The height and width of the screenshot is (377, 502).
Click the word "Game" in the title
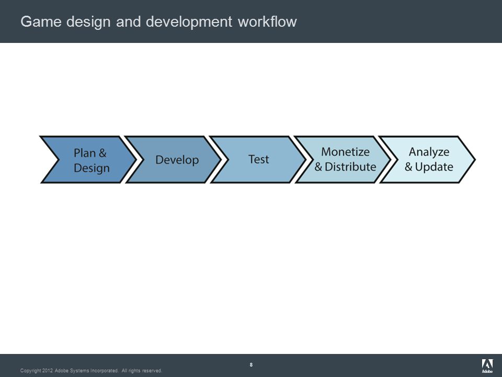[x=41, y=22]
